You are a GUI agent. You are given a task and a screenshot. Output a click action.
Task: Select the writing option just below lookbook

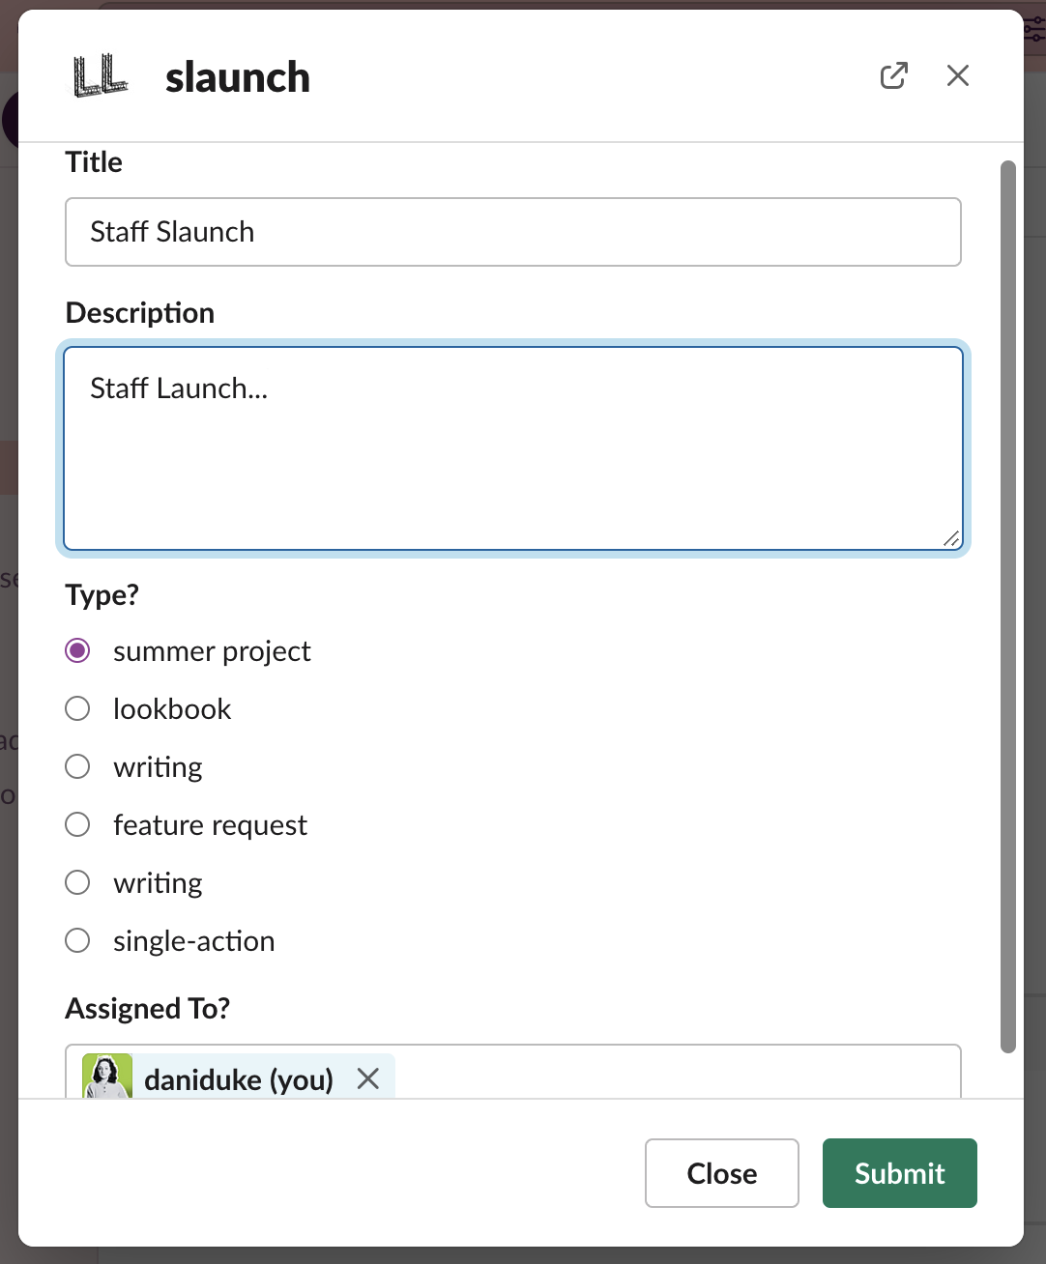77,766
